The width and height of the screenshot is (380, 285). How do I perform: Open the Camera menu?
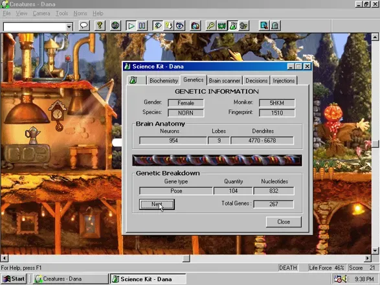(41, 14)
